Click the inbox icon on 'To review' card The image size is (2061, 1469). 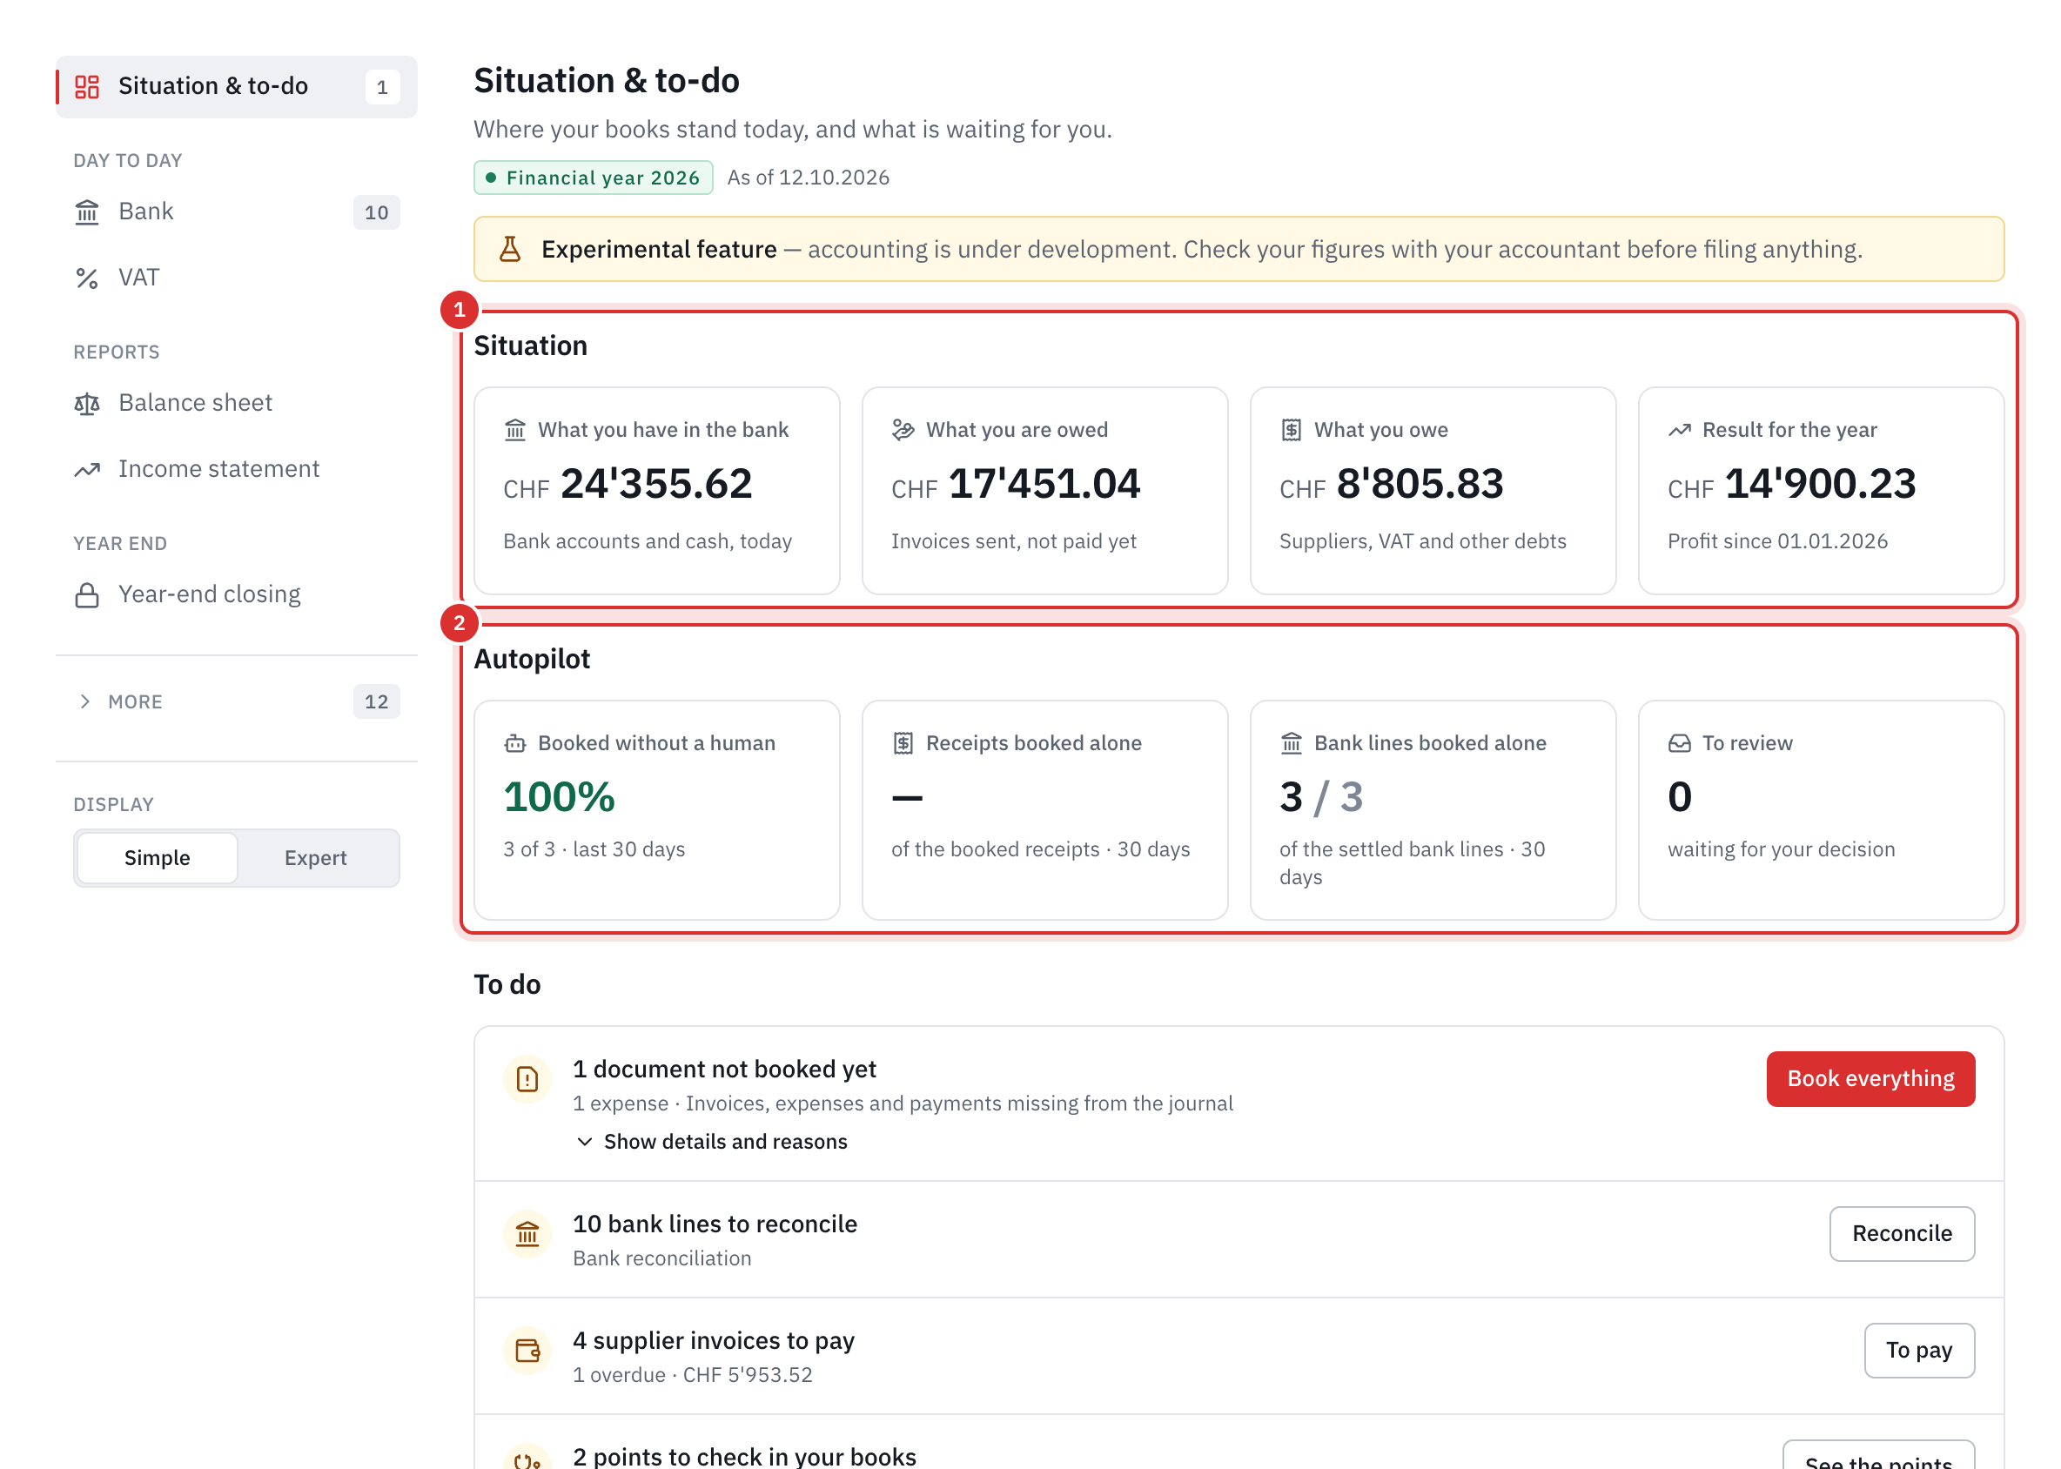pyautogui.click(x=1679, y=743)
